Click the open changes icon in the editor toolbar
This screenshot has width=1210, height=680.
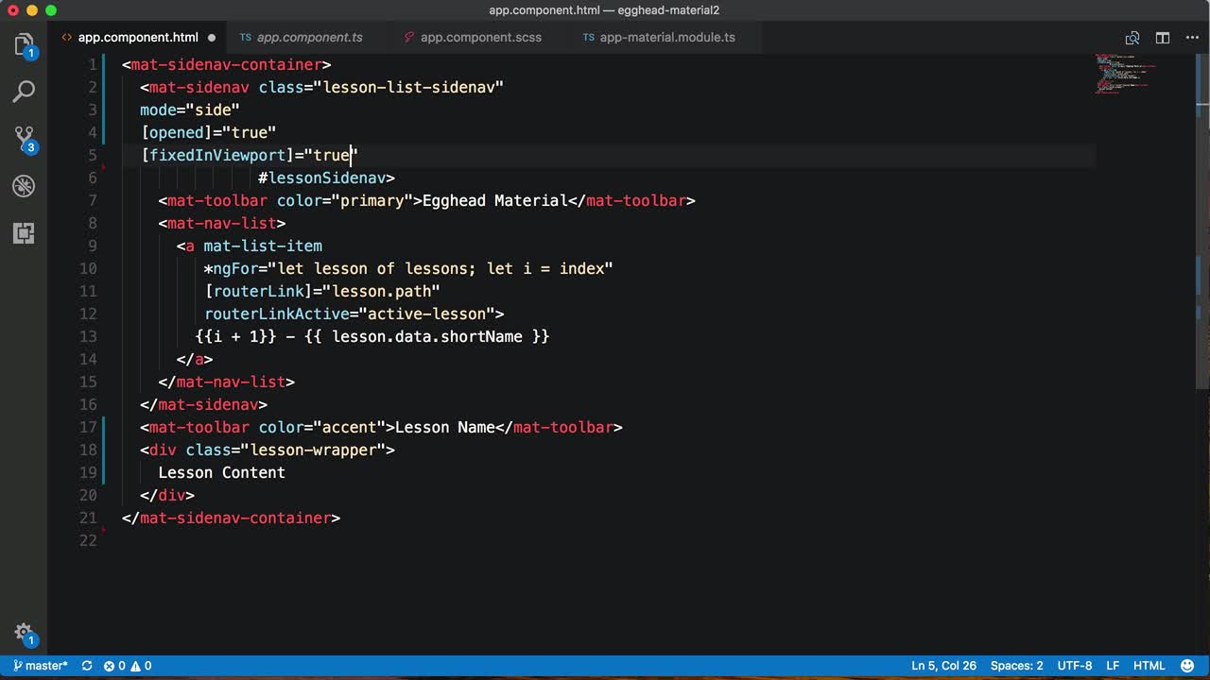click(x=1132, y=38)
